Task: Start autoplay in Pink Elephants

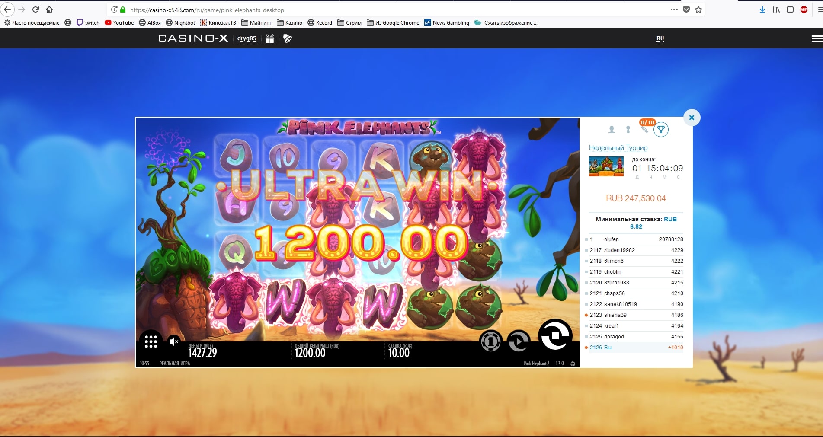Action: tap(518, 342)
